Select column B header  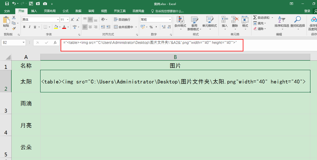175,57
